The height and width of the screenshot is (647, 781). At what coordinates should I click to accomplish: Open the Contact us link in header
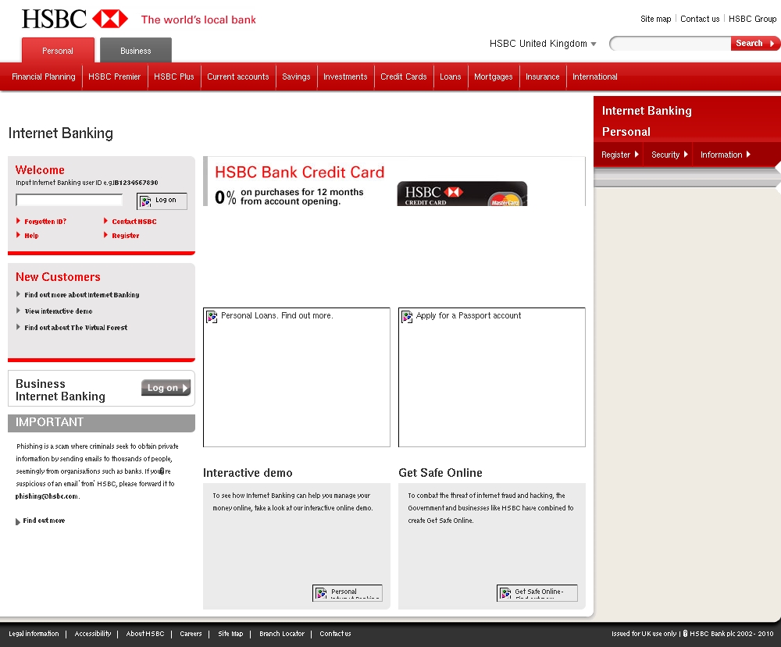tap(700, 19)
